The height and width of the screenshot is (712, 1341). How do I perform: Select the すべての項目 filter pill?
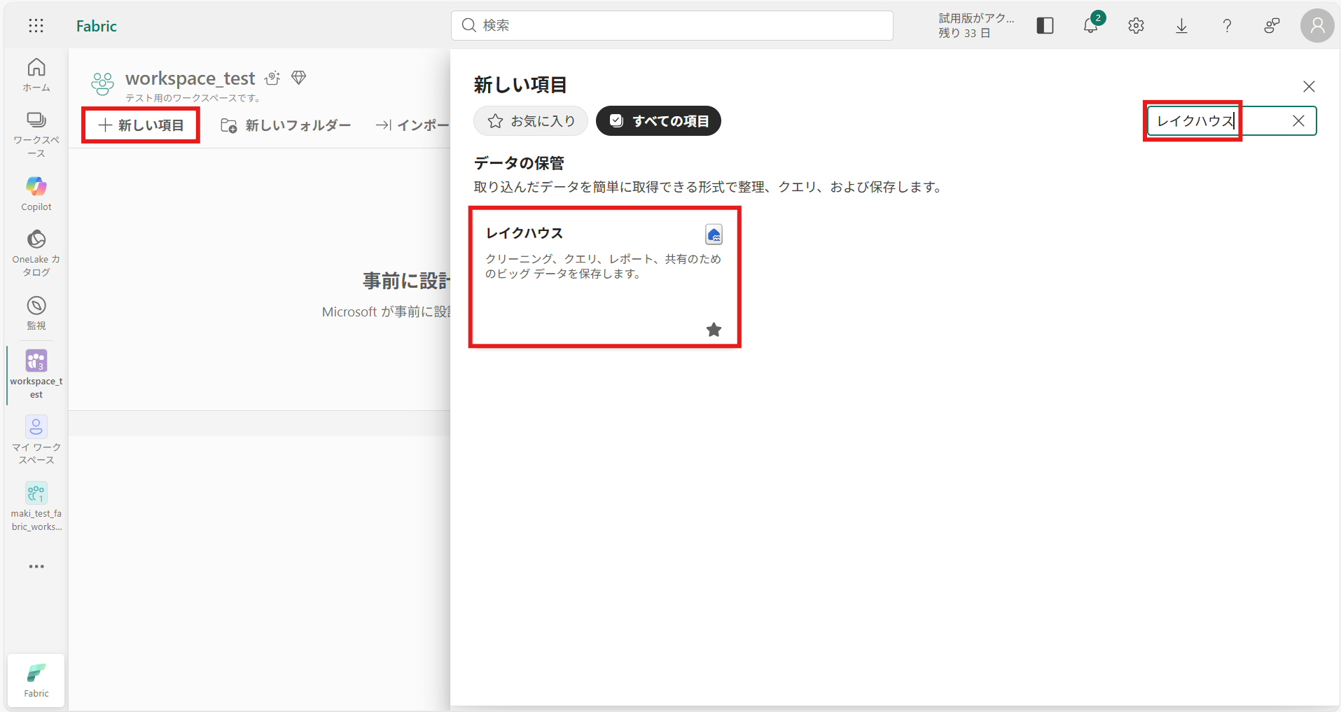658,121
